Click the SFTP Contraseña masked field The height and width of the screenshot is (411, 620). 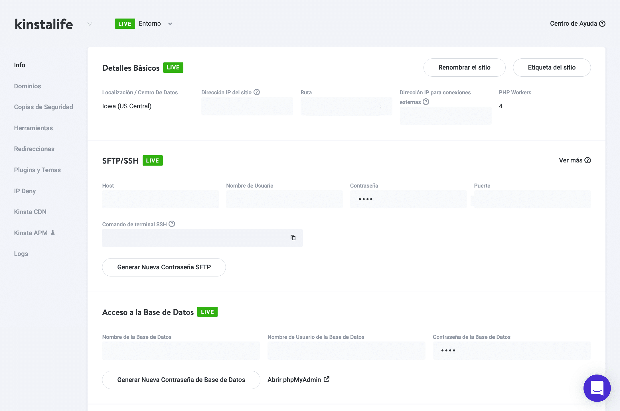coord(408,199)
